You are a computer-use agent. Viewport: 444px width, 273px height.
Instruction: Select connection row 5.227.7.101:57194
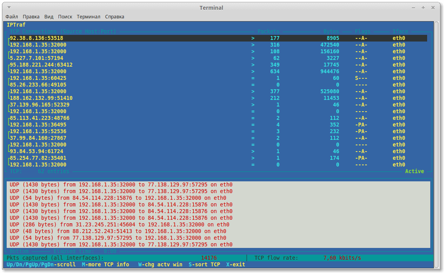[217, 58]
